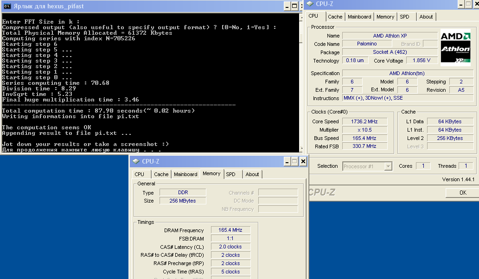Viewport: 479px width, 279px height.
Task: Click the Revision value 'A5'
Action: tap(461, 90)
